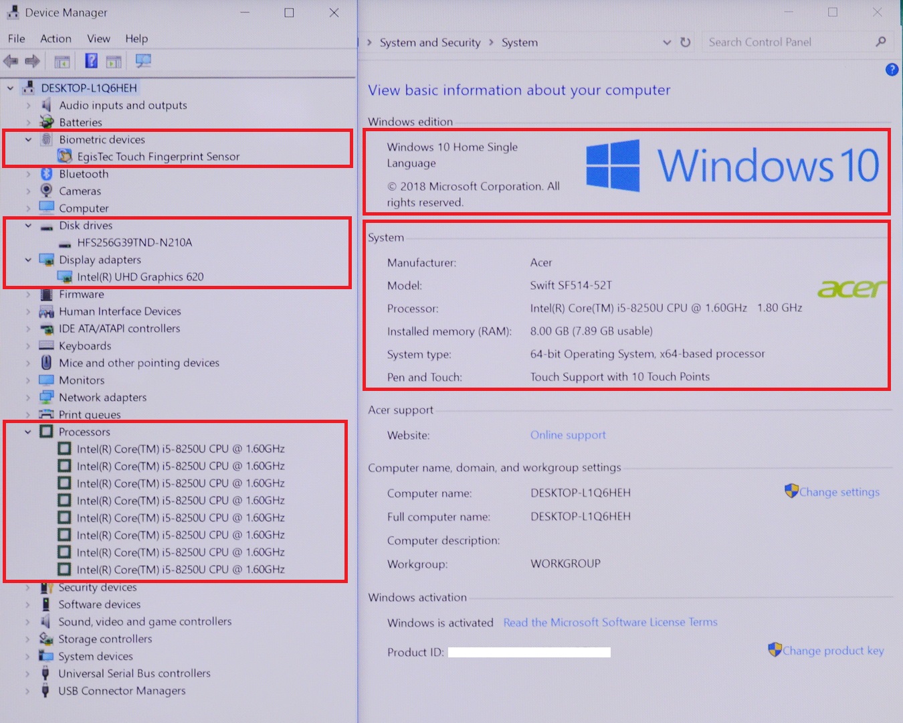The image size is (903, 723).
Task: Click the forward arrow in Device Manager toolbar
Action: [x=32, y=62]
